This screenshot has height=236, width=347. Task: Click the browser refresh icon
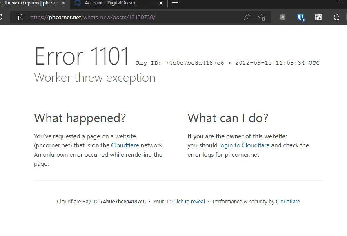tap(1, 17)
